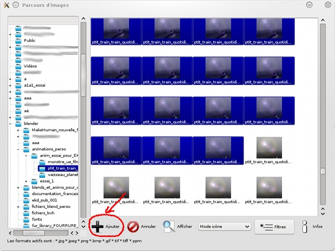Click the Public folder icon
Image resolution: width=335 pixels, height=251 pixels.
pyautogui.click(x=18, y=41)
